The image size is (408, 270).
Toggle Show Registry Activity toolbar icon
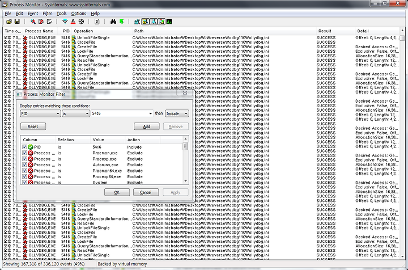coord(137,22)
